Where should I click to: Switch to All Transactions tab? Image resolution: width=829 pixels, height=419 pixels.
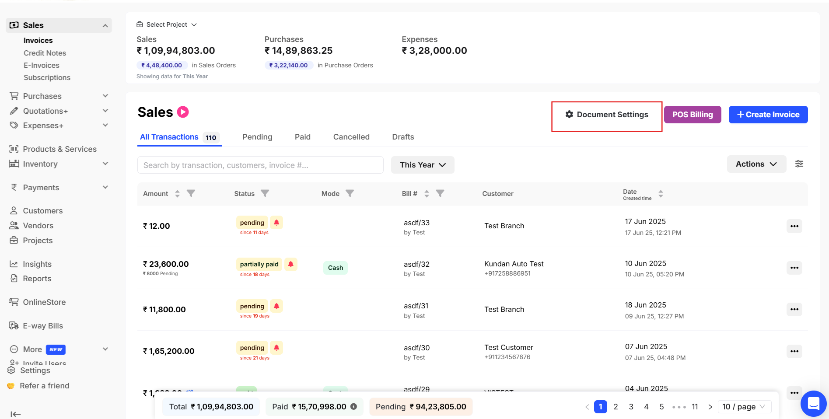(179, 137)
